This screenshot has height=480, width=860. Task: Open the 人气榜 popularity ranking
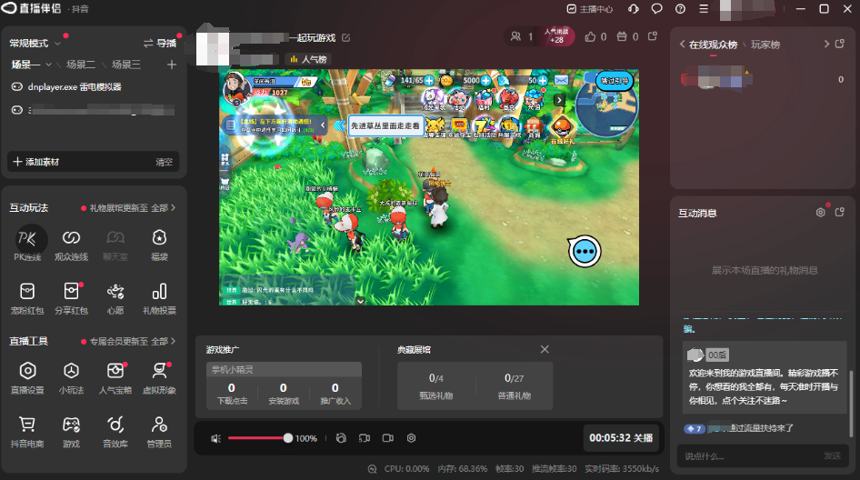pos(308,59)
